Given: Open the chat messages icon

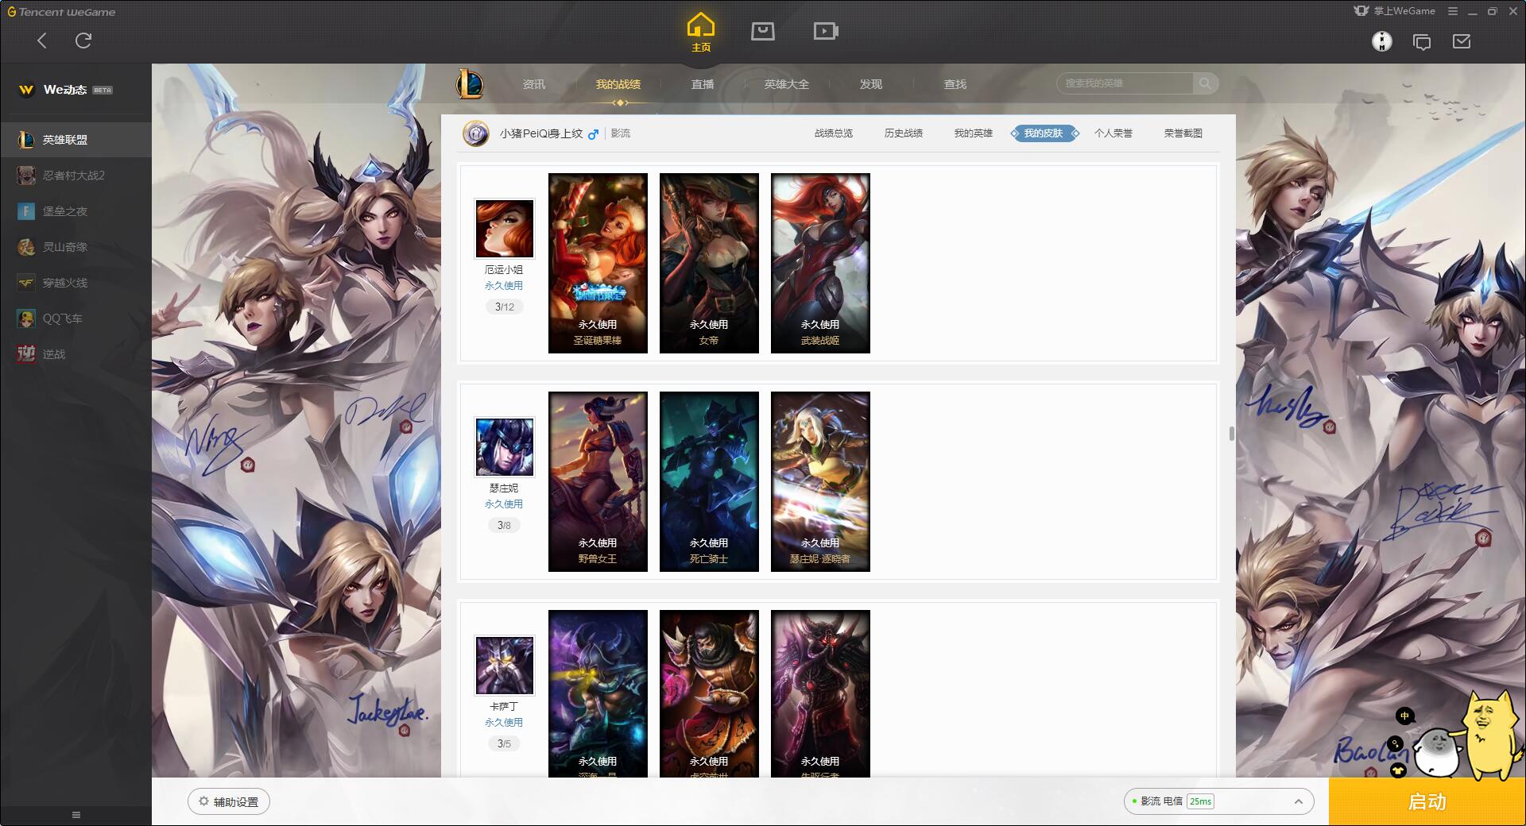Looking at the screenshot, I should click(x=1422, y=42).
